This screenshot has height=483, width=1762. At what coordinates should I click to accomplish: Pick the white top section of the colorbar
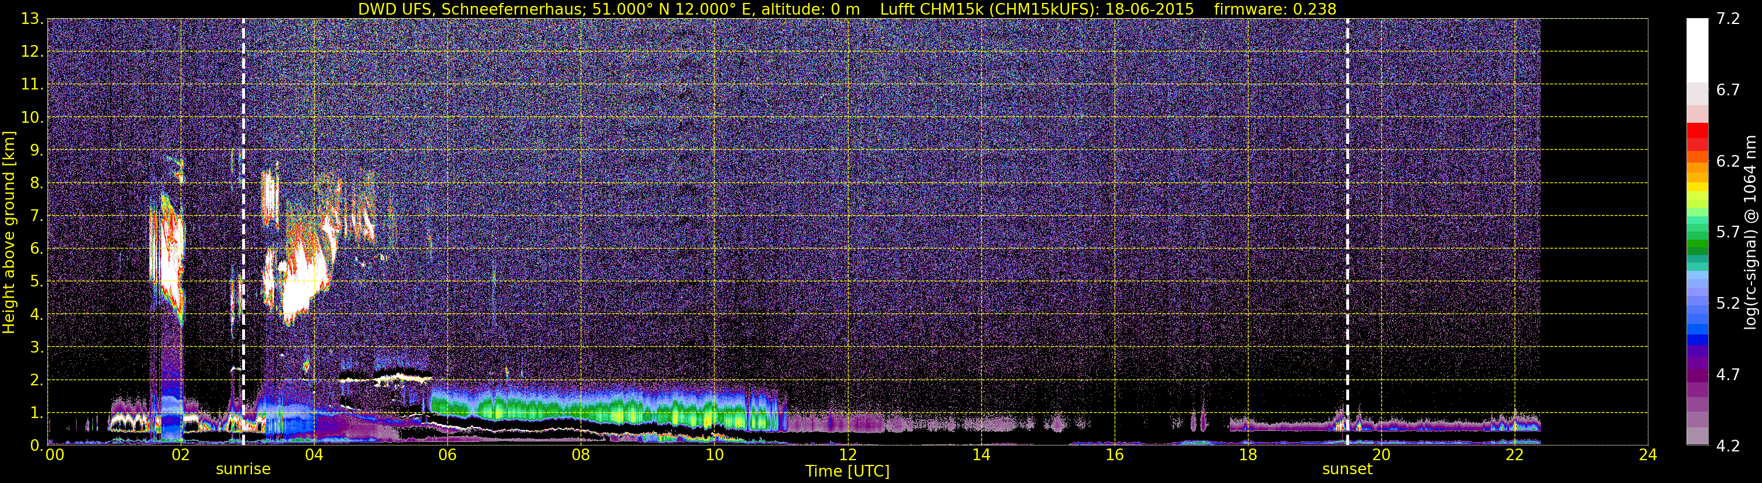(1697, 50)
